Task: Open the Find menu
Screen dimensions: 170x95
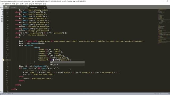Action: tap(14, 4)
